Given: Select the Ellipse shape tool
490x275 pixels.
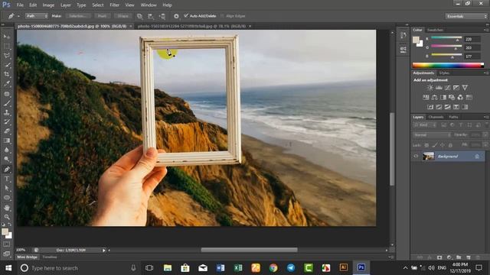Looking at the screenshot, I should tap(7, 198).
